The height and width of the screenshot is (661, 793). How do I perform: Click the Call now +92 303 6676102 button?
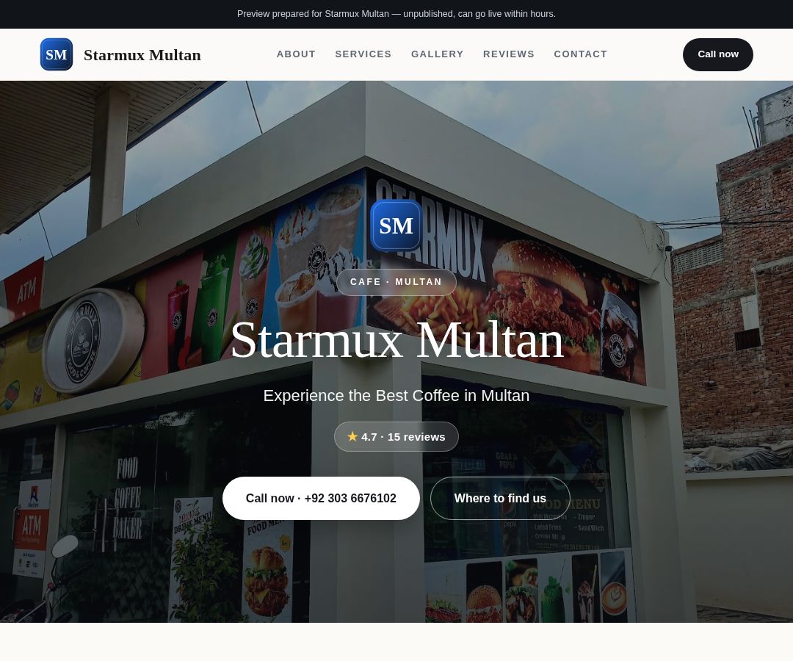[321, 498]
